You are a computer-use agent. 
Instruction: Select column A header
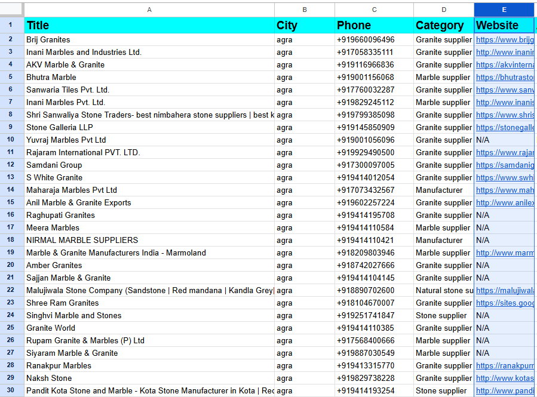pyautogui.click(x=149, y=10)
